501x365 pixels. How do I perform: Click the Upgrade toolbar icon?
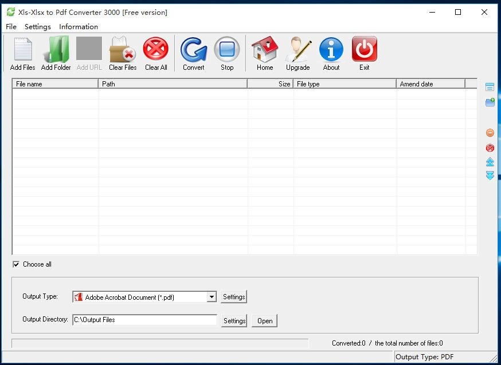click(298, 49)
